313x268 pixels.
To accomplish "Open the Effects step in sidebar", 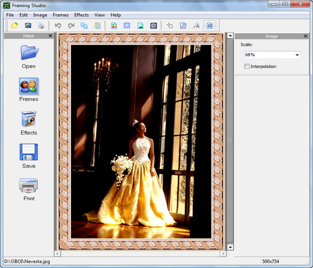I will [29, 123].
